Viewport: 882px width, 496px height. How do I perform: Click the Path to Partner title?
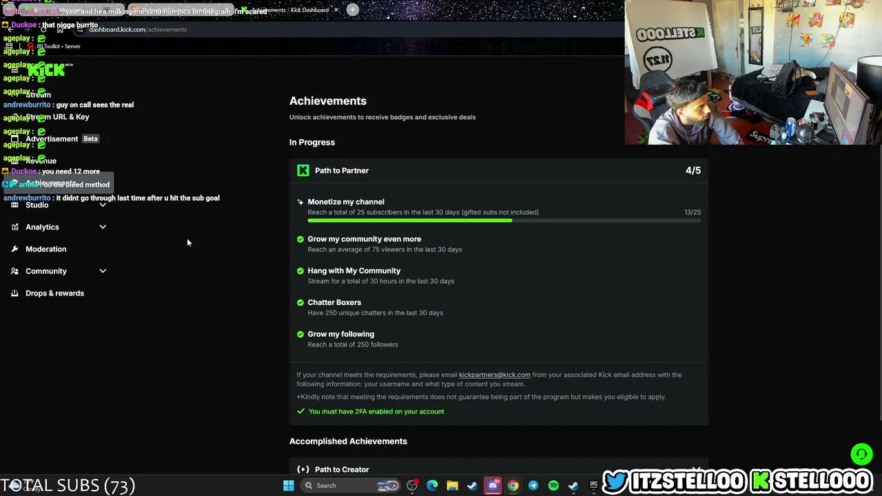(342, 170)
